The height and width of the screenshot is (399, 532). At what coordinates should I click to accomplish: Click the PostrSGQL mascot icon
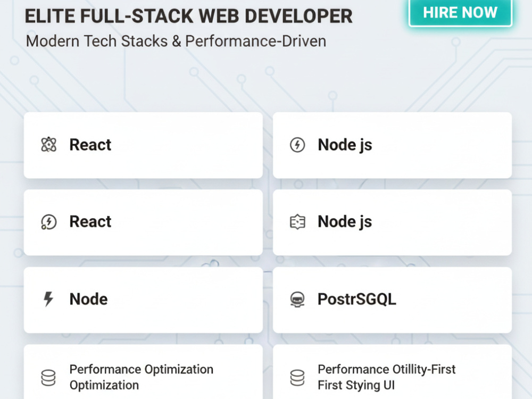click(x=297, y=299)
